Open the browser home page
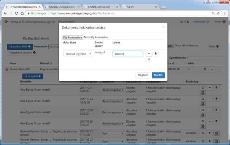 (22, 13)
